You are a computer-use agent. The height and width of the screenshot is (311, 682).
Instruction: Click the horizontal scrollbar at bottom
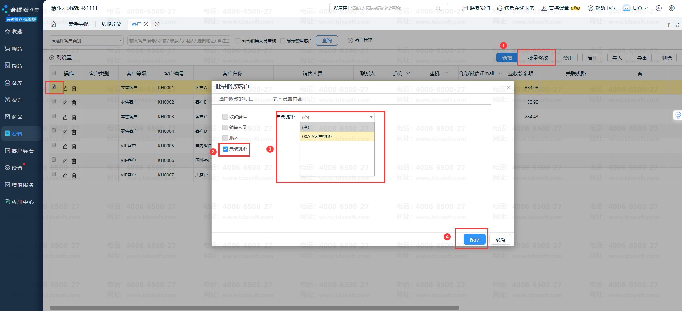[254, 308]
